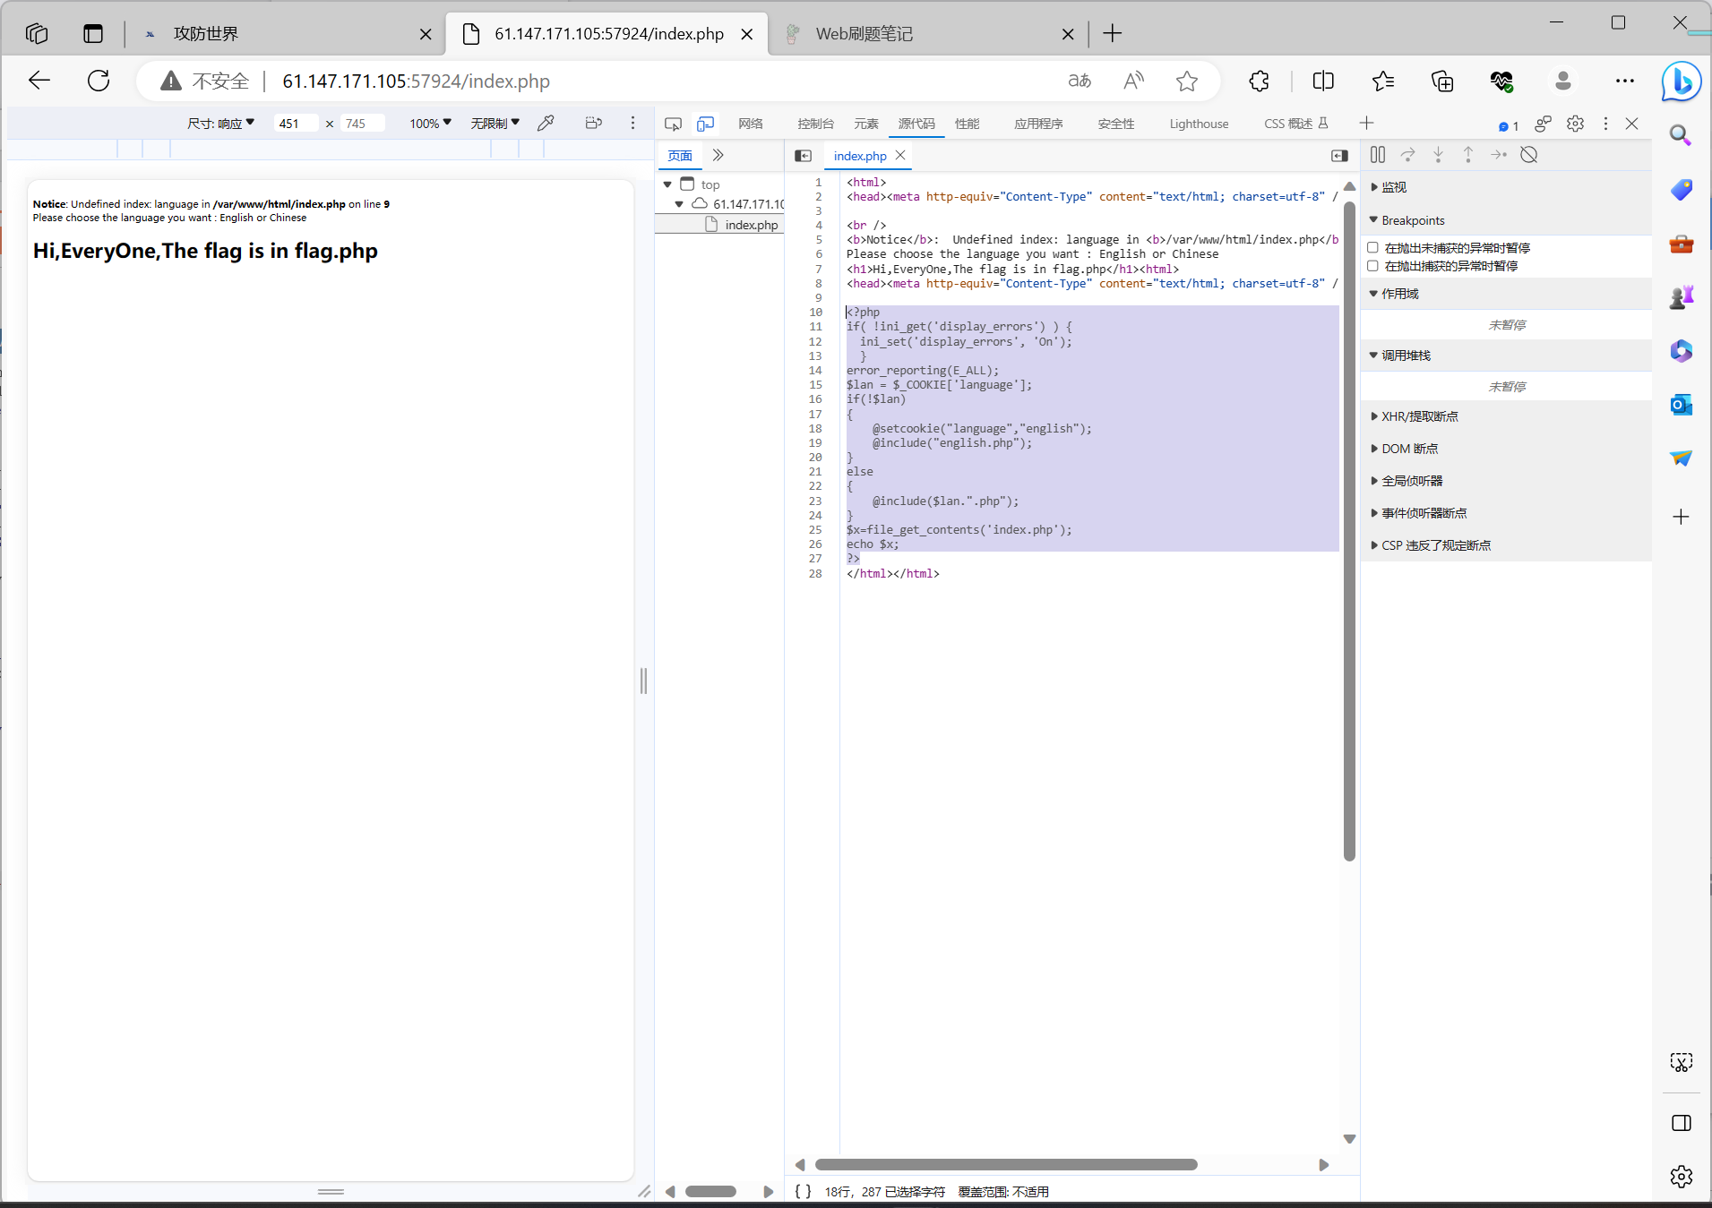Open the dimensions responsive dropdown
Image resolution: width=1712 pixels, height=1208 pixels.
220,124
